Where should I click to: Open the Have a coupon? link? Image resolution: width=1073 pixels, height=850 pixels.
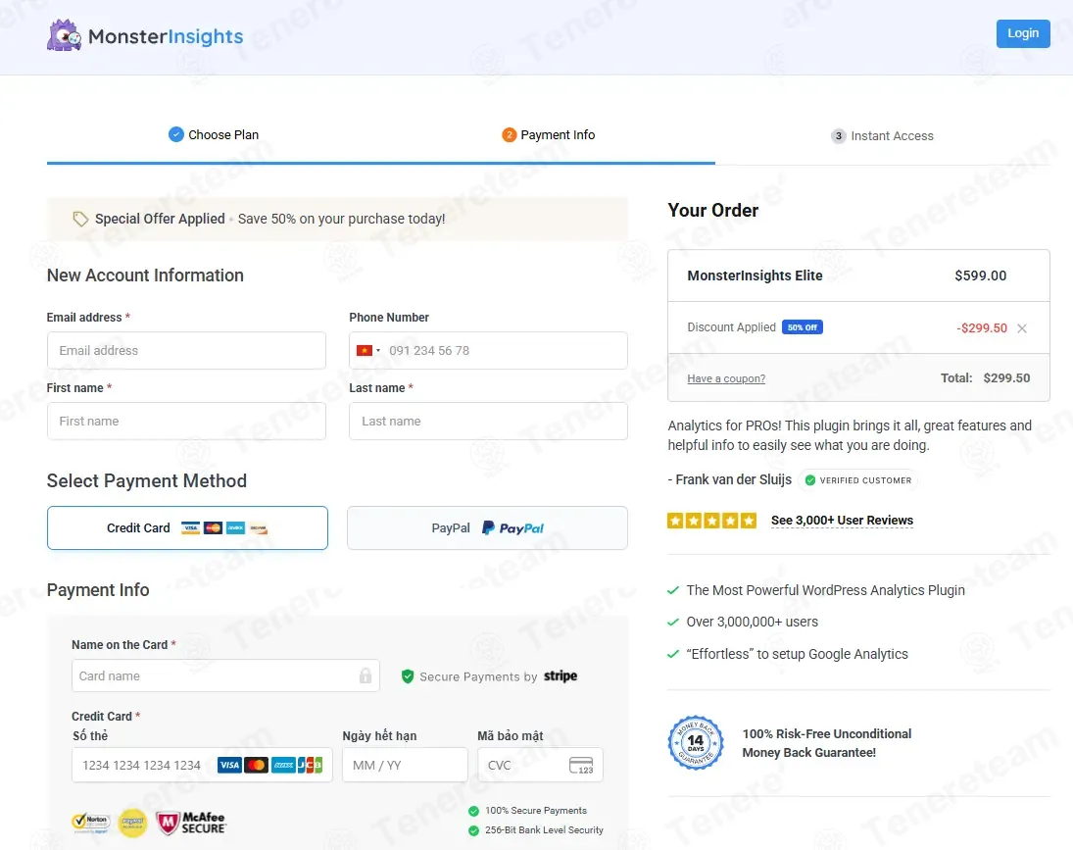pyautogui.click(x=726, y=378)
